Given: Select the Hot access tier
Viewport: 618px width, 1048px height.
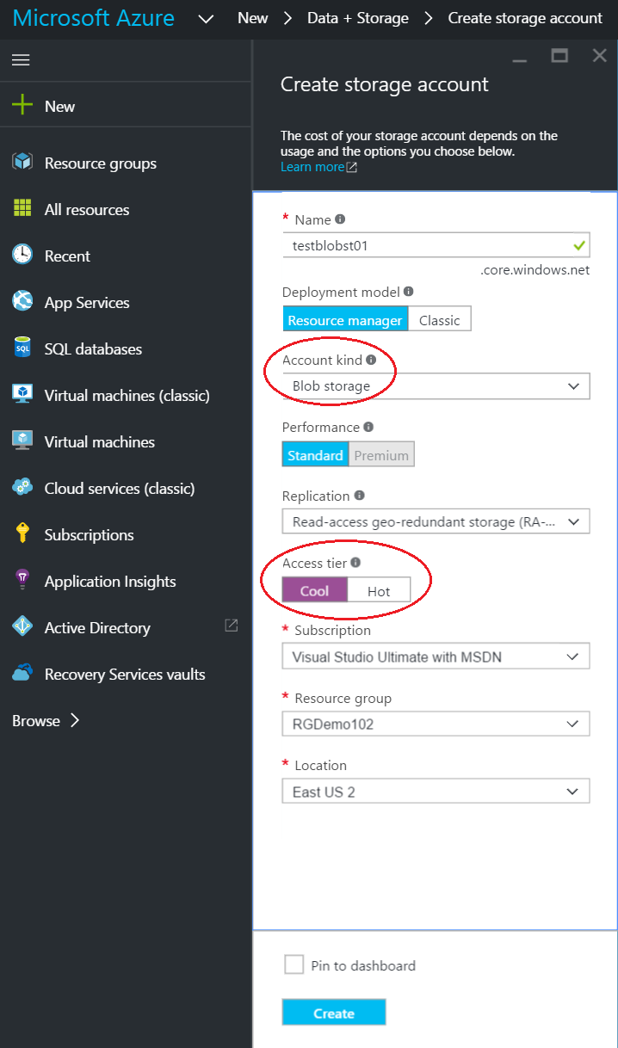Looking at the screenshot, I should pos(379,591).
